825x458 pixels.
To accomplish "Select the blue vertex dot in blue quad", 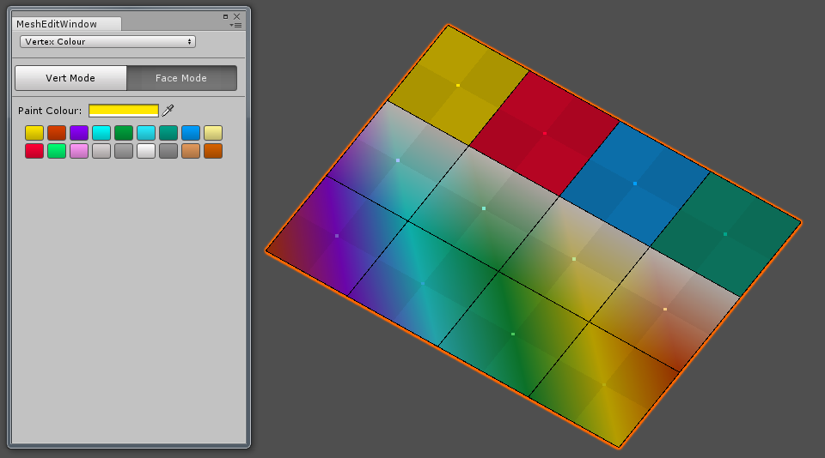I will point(635,184).
